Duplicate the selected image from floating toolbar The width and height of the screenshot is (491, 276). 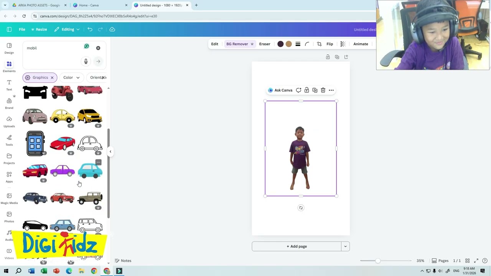pyautogui.click(x=315, y=90)
